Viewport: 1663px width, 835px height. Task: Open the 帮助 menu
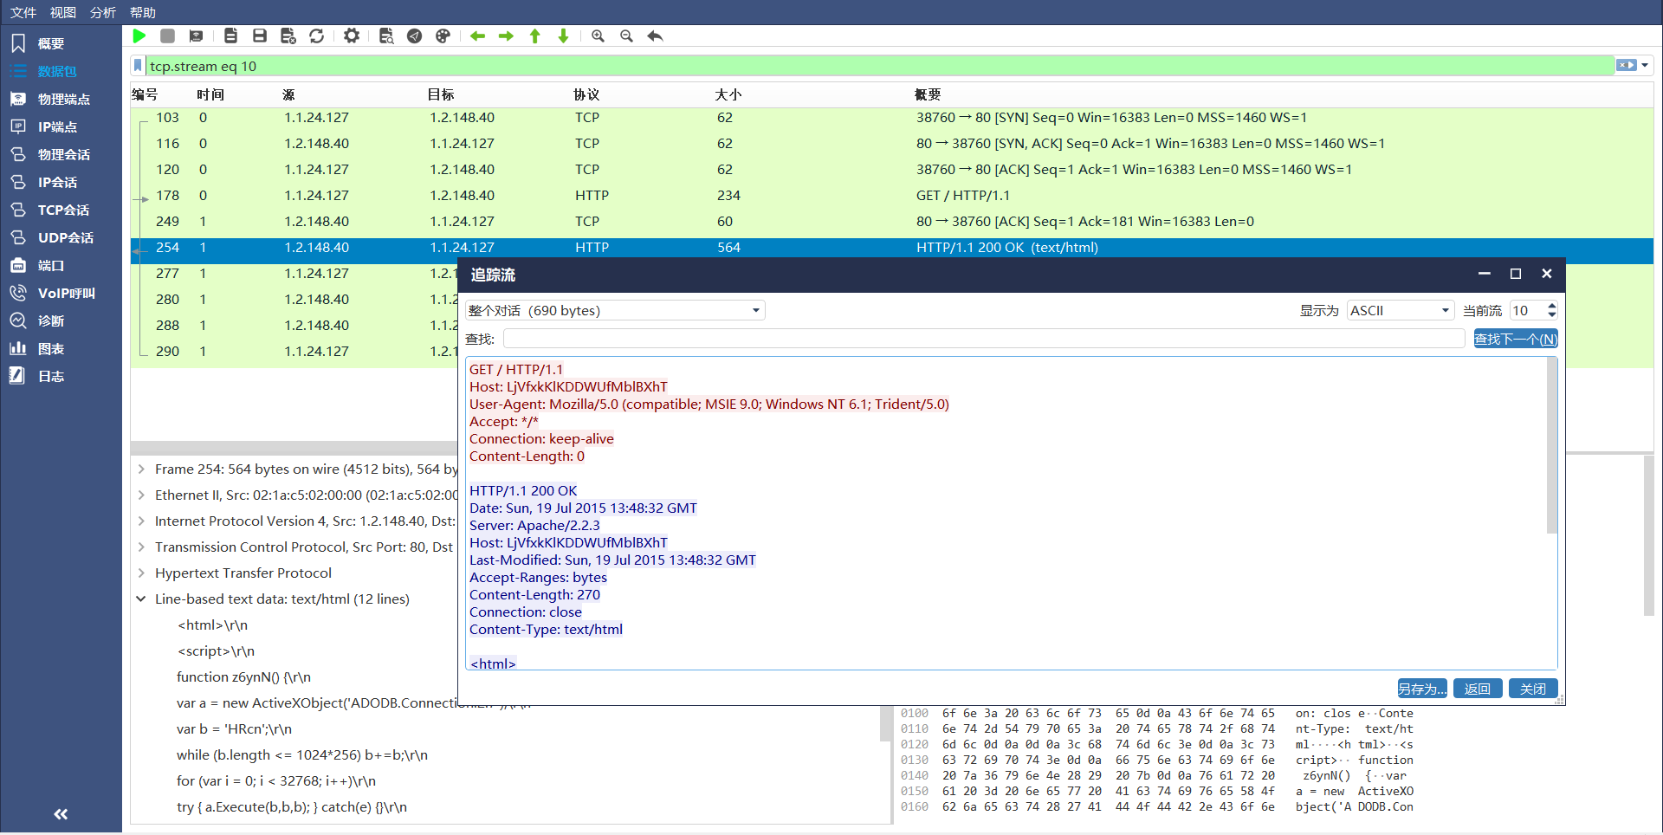143,12
